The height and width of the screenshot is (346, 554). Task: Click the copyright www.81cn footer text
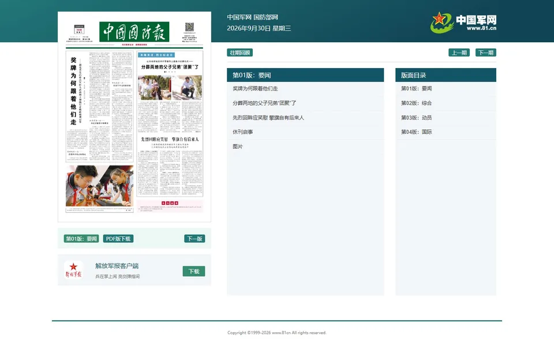pyautogui.click(x=277, y=333)
